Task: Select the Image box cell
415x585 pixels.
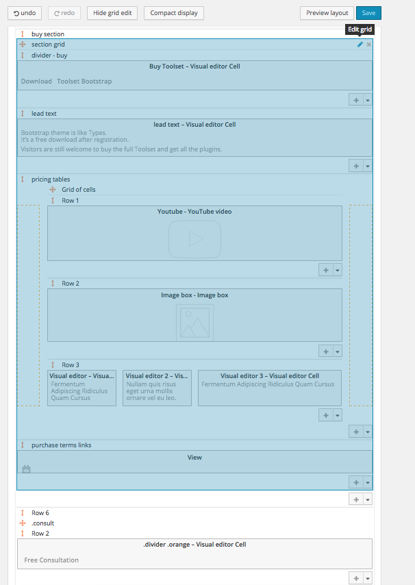Action: click(x=194, y=315)
